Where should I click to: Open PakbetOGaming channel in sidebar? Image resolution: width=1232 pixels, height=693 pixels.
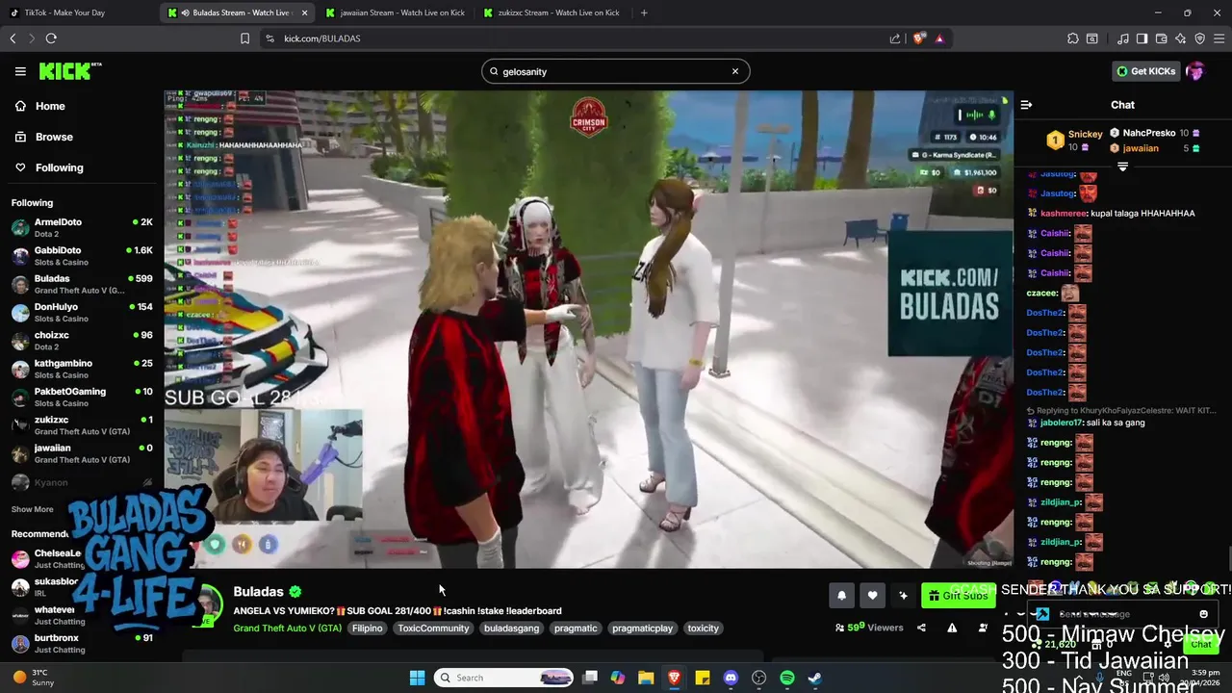pyautogui.click(x=82, y=397)
